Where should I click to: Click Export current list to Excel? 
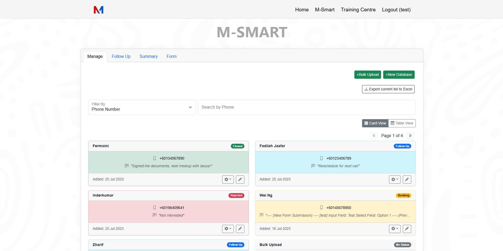pyautogui.click(x=388, y=89)
